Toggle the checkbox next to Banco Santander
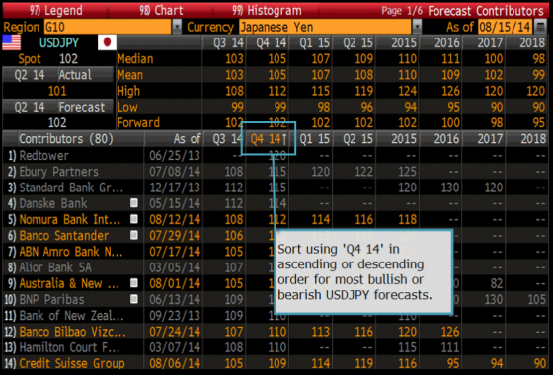 coord(134,235)
